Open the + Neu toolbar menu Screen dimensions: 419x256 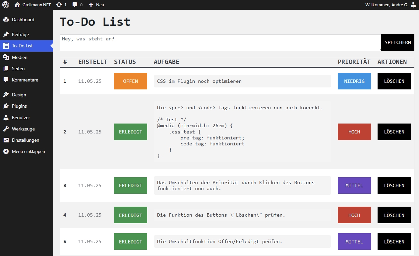[x=96, y=5]
